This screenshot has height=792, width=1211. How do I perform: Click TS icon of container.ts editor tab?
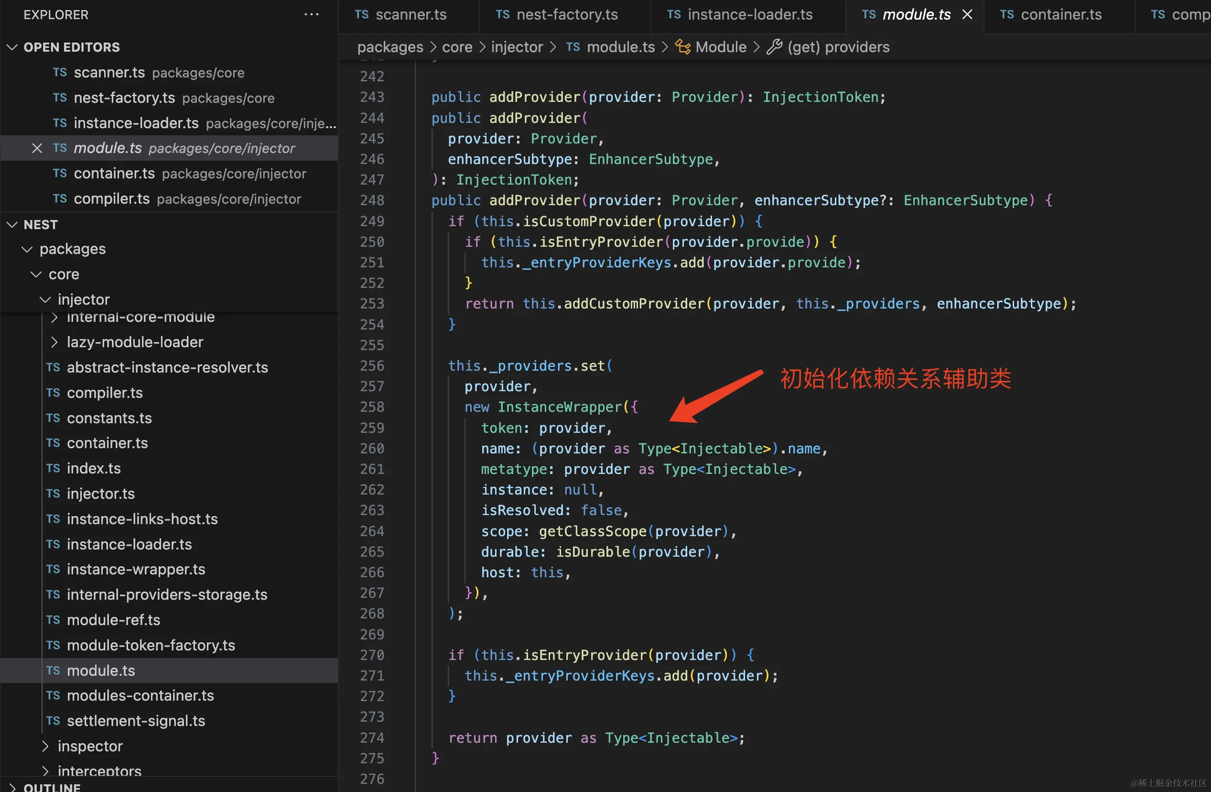click(1007, 15)
